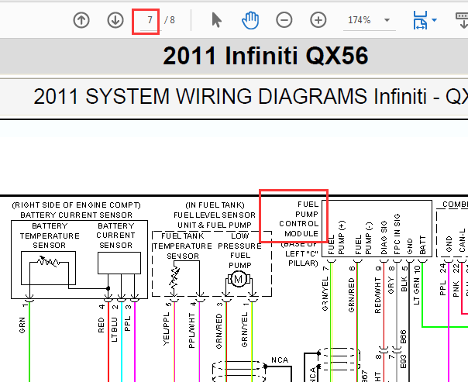Click 'BATTERY CURRENT SENSOR' component label
Screen dimensions: 468x382
[x=77, y=215]
